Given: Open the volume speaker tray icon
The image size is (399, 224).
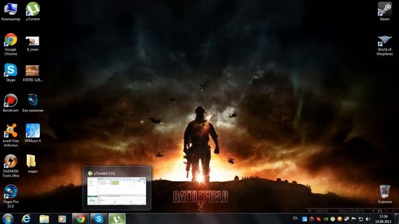Looking at the screenshot, I should pyautogui.click(x=368, y=219).
